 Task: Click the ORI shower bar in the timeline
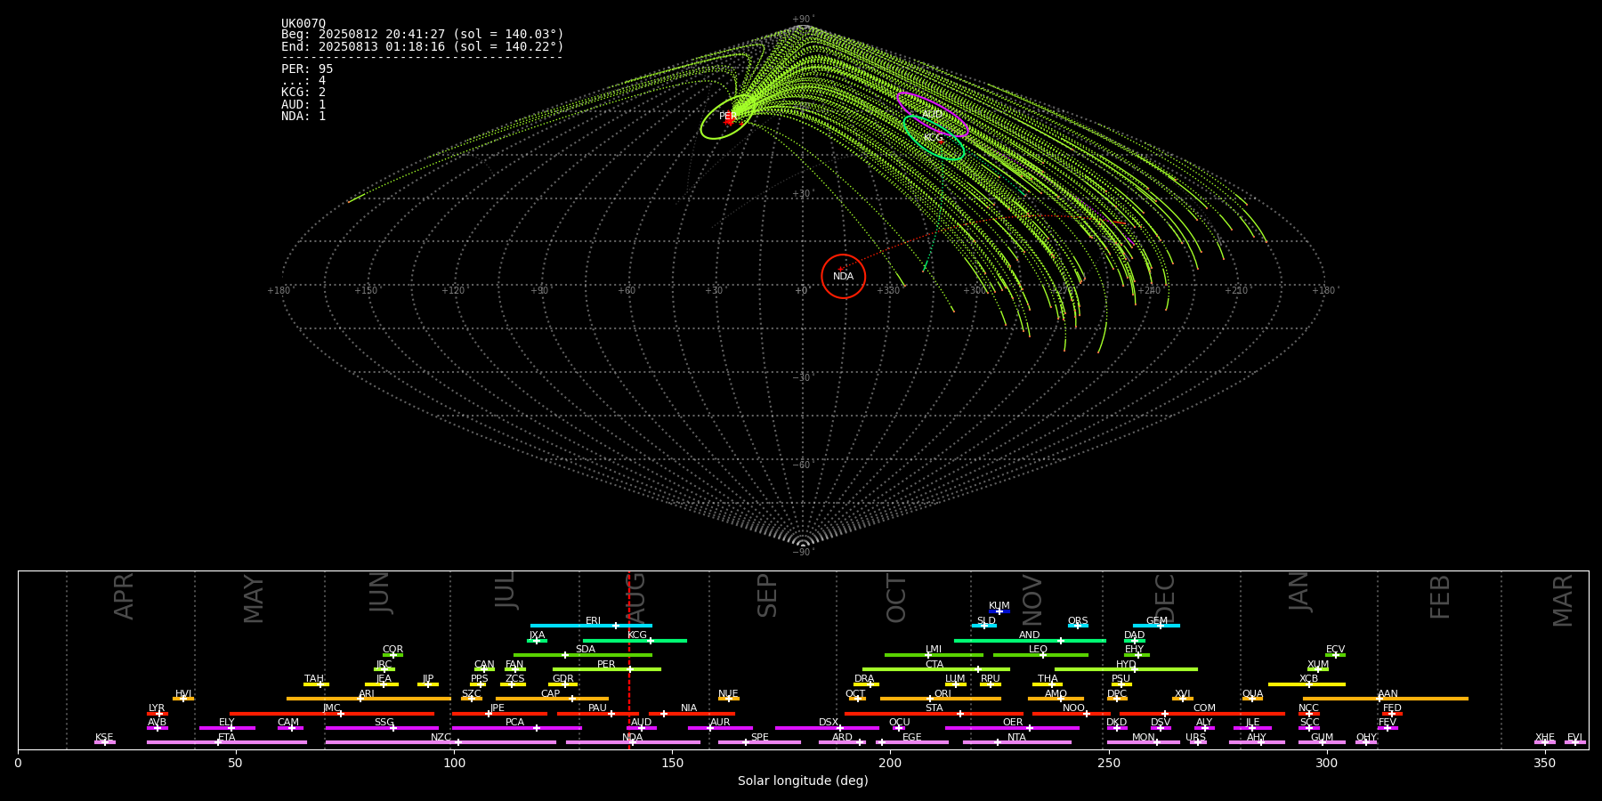click(941, 699)
